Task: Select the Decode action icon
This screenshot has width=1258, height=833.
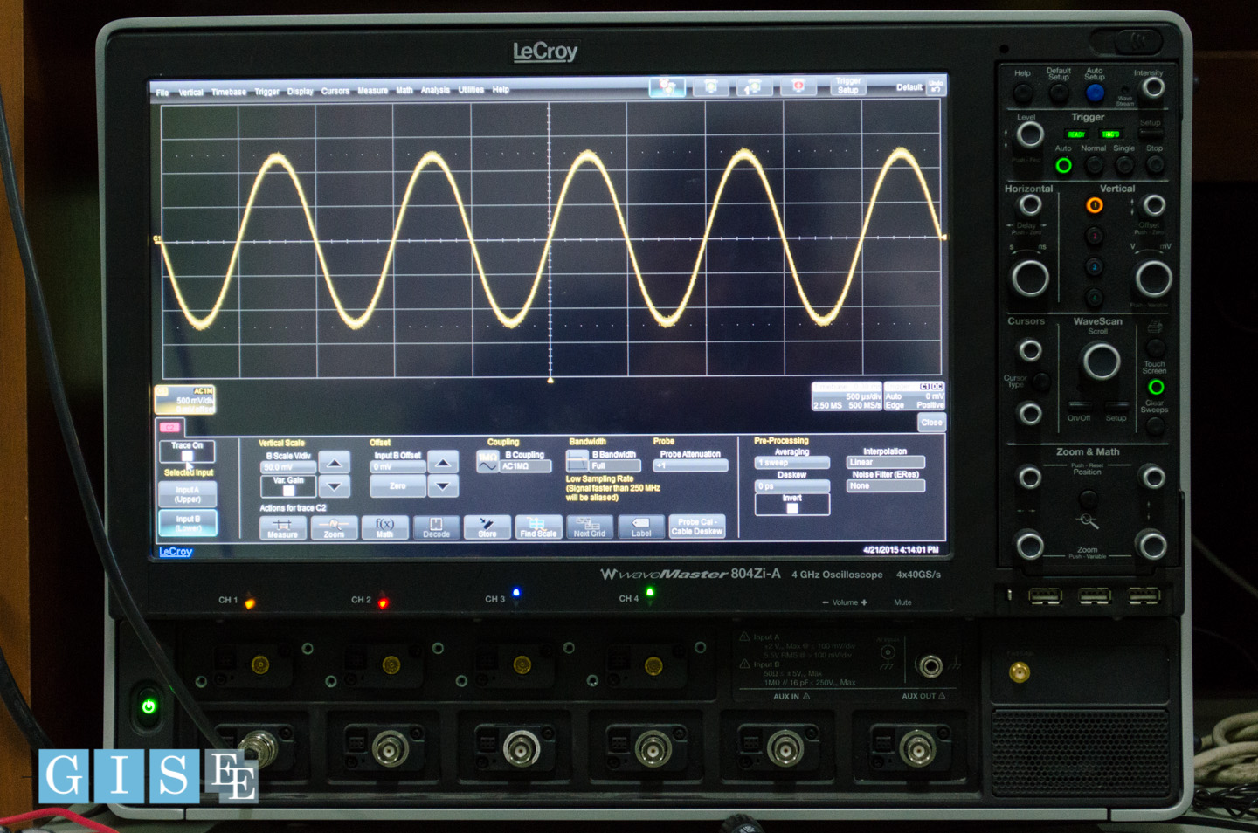Action: [x=436, y=527]
